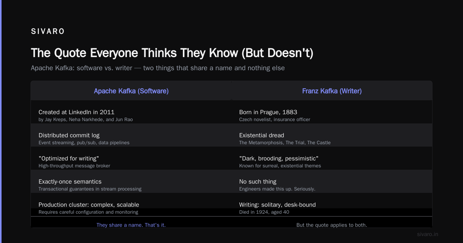Click "Engineers made this up. Seriously."
463x243 pixels.
[277, 189]
